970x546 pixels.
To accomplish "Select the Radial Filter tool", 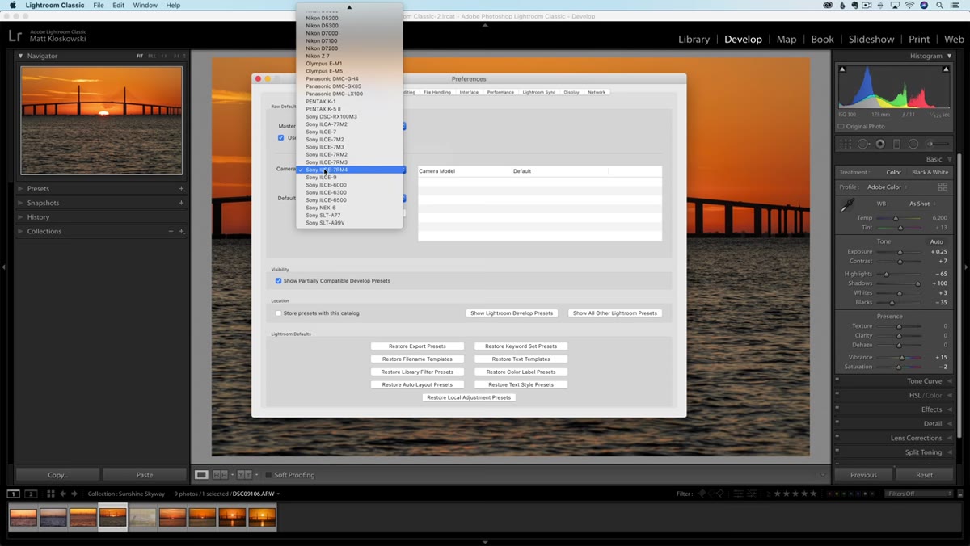I will (x=913, y=144).
